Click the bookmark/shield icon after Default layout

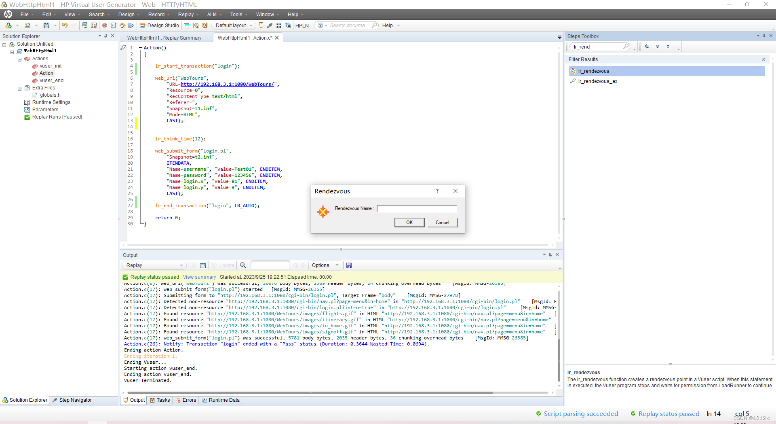261,25
